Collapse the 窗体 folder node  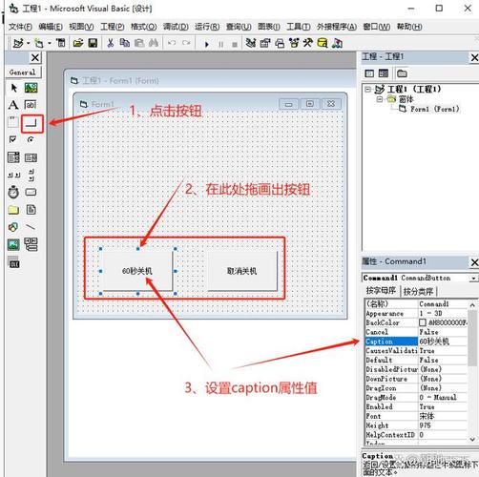[x=380, y=99]
